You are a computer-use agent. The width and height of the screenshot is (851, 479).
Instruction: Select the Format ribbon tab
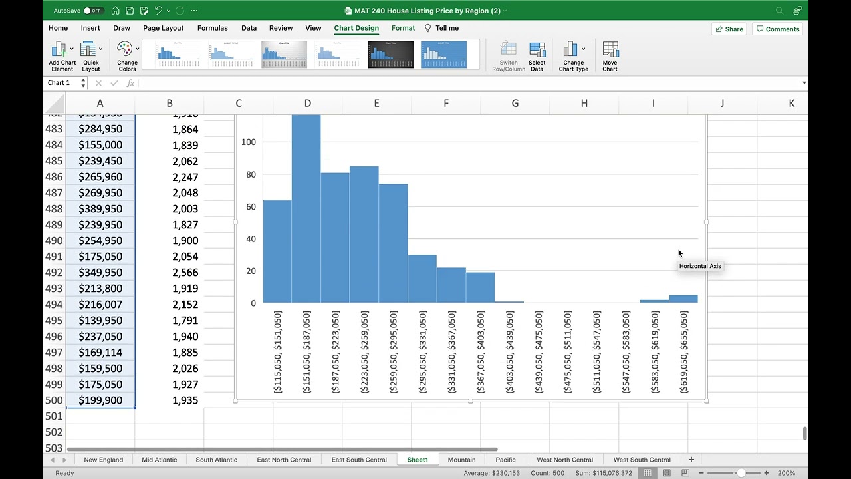(403, 28)
